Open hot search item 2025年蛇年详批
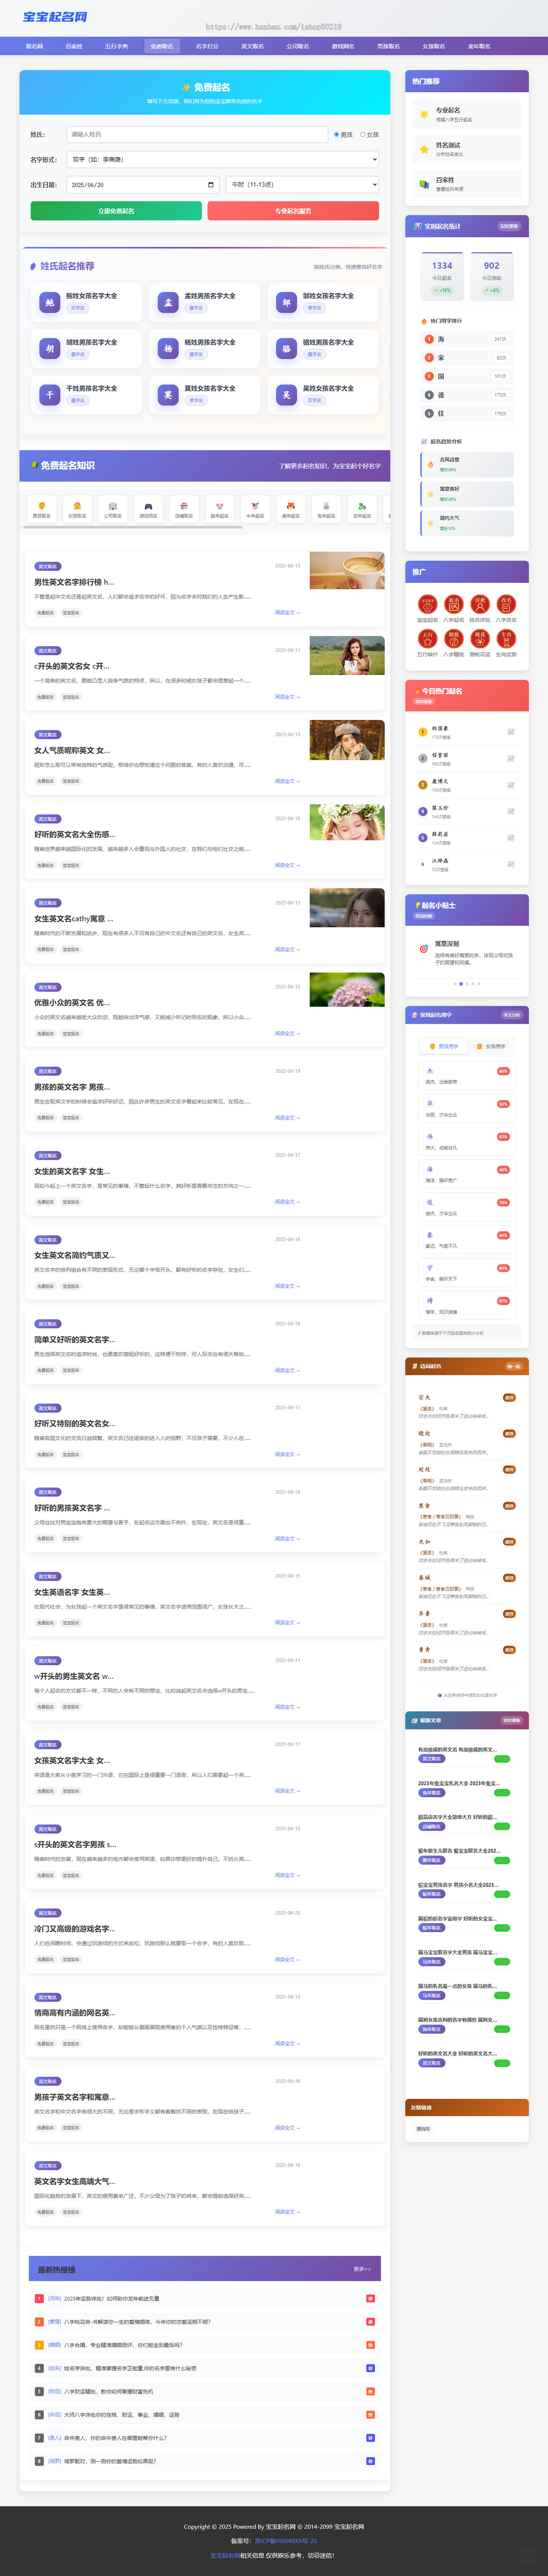 [206, 2299]
